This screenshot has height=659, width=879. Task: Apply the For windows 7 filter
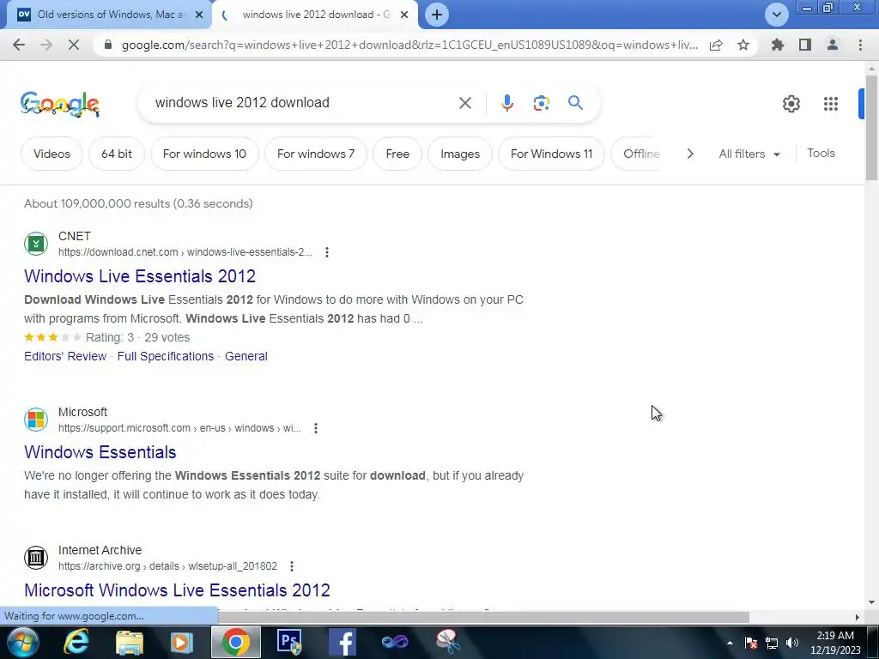pyautogui.click(x=316, y=154)
